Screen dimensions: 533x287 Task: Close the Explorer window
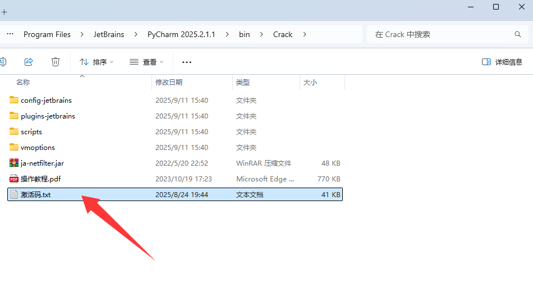point(522,7)
